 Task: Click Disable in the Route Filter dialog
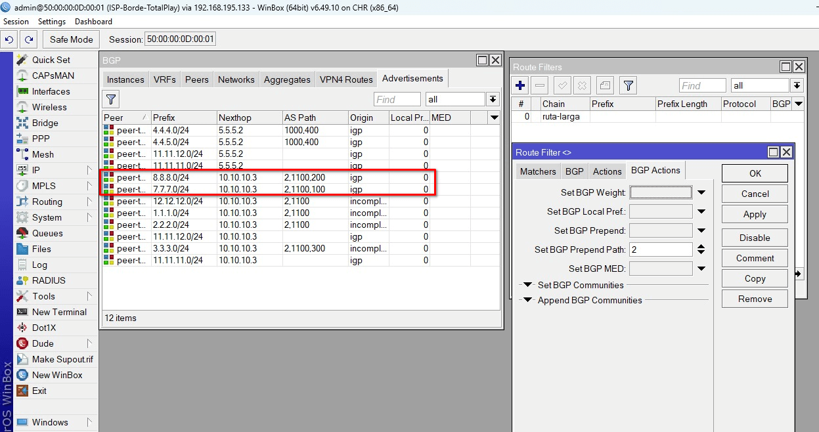pyautogui.click(x=754, y=238)
